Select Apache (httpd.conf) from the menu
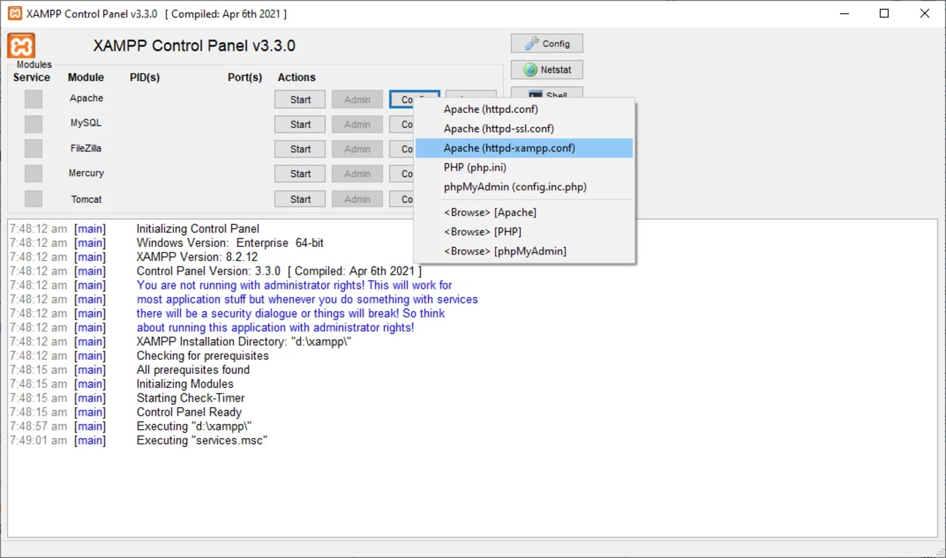The image size is (946, 558). click(491, 110)
